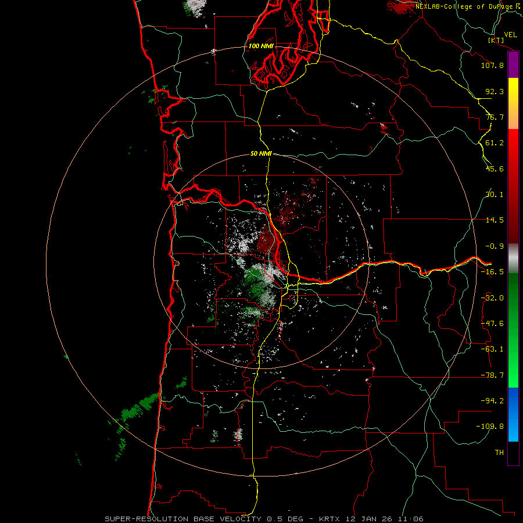This screenshot has width=523, height=523.
Task: Click the NEXLAB-College of DuPage credit text
Action: pyautogui.click(x=469, y=6)
